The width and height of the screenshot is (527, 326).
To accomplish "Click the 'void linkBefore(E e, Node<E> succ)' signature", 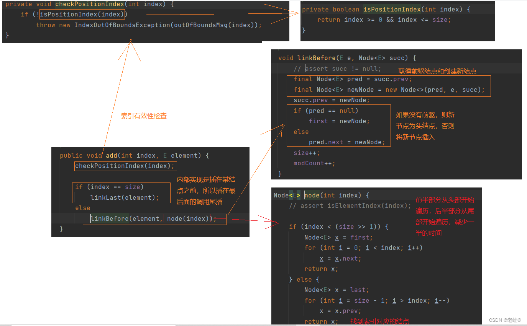I will tap(347, 58).
